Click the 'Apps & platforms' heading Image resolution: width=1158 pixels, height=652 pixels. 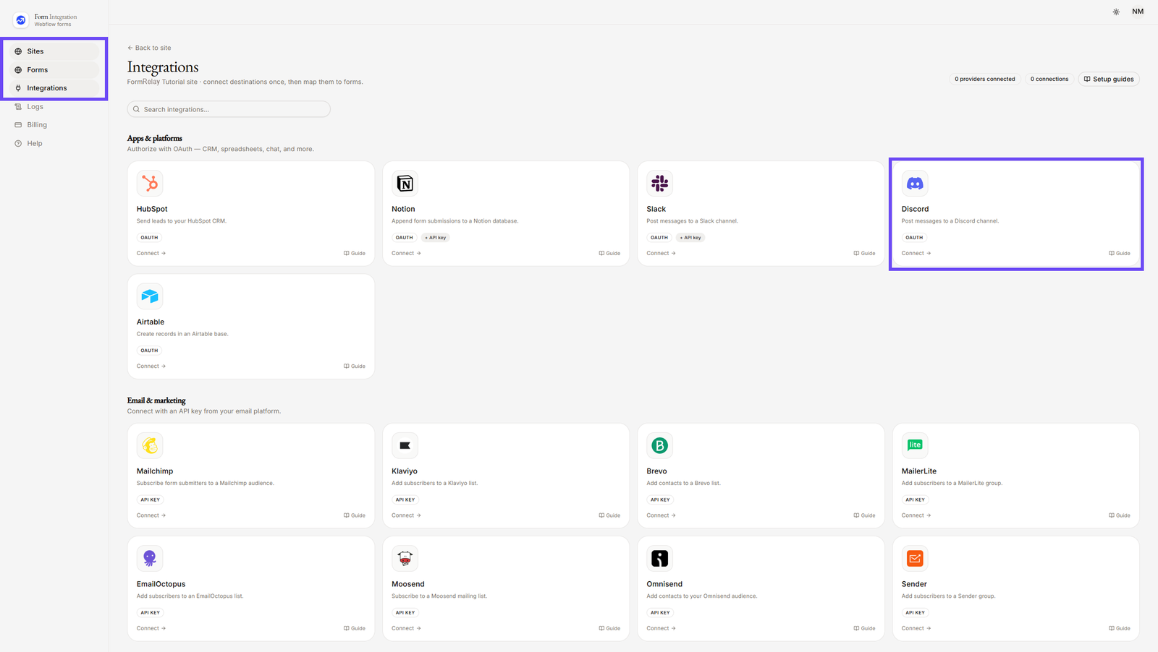(x=155, y=138)
